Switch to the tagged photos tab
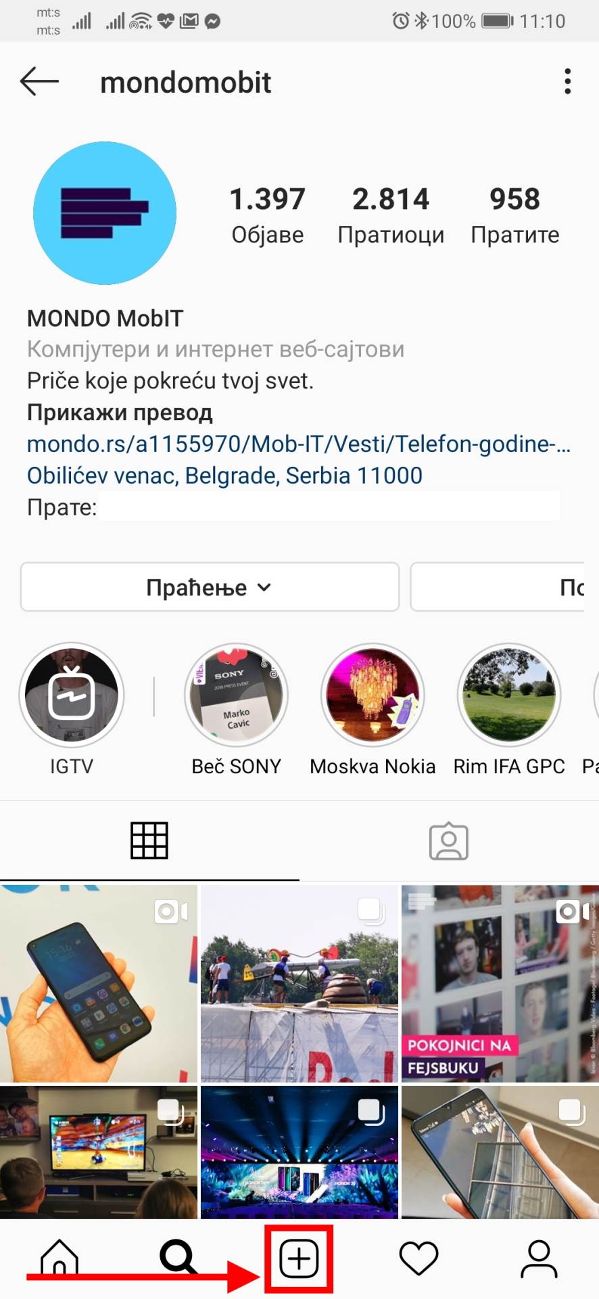Viewport: 599px width, 1299px height. pyautogui.click(x=449, y=842)
